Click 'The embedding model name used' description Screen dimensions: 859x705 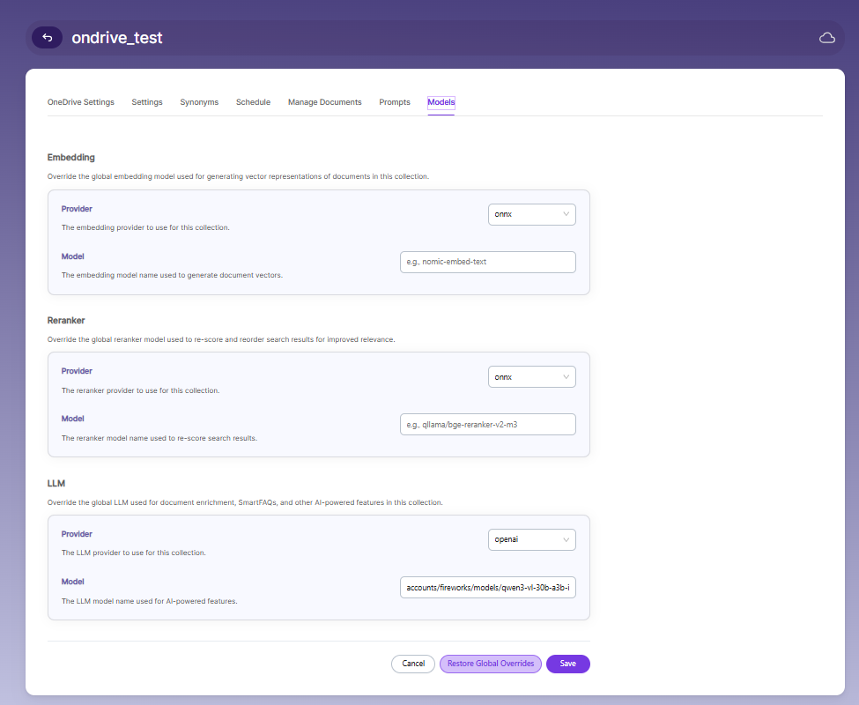[x=172, y=275]
